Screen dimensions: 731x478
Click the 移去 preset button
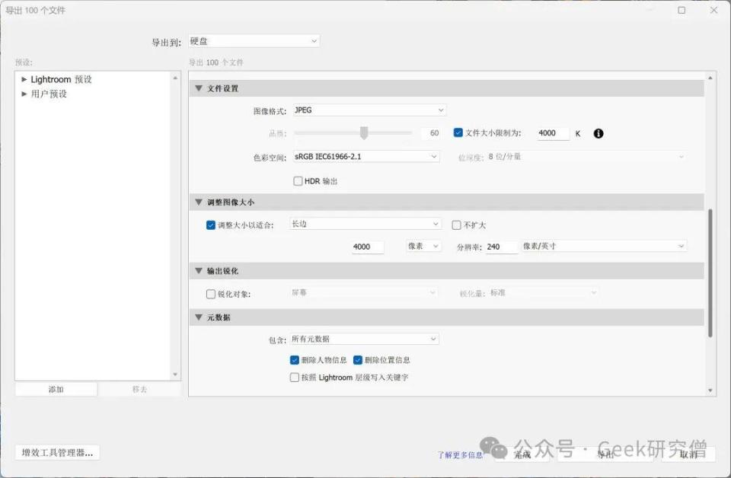139,390
